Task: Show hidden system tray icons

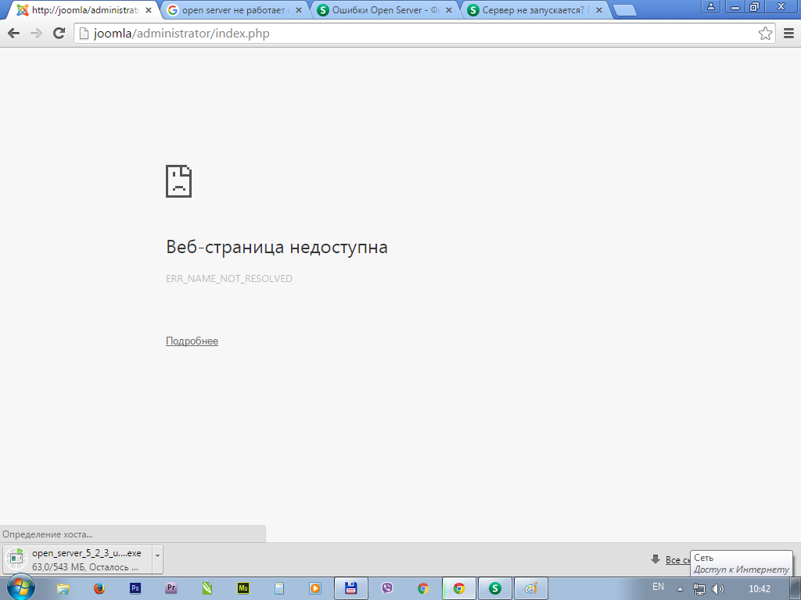Action: (680, 588)
